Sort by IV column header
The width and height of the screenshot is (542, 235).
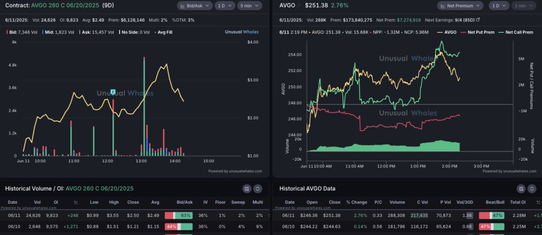[205, 202]
